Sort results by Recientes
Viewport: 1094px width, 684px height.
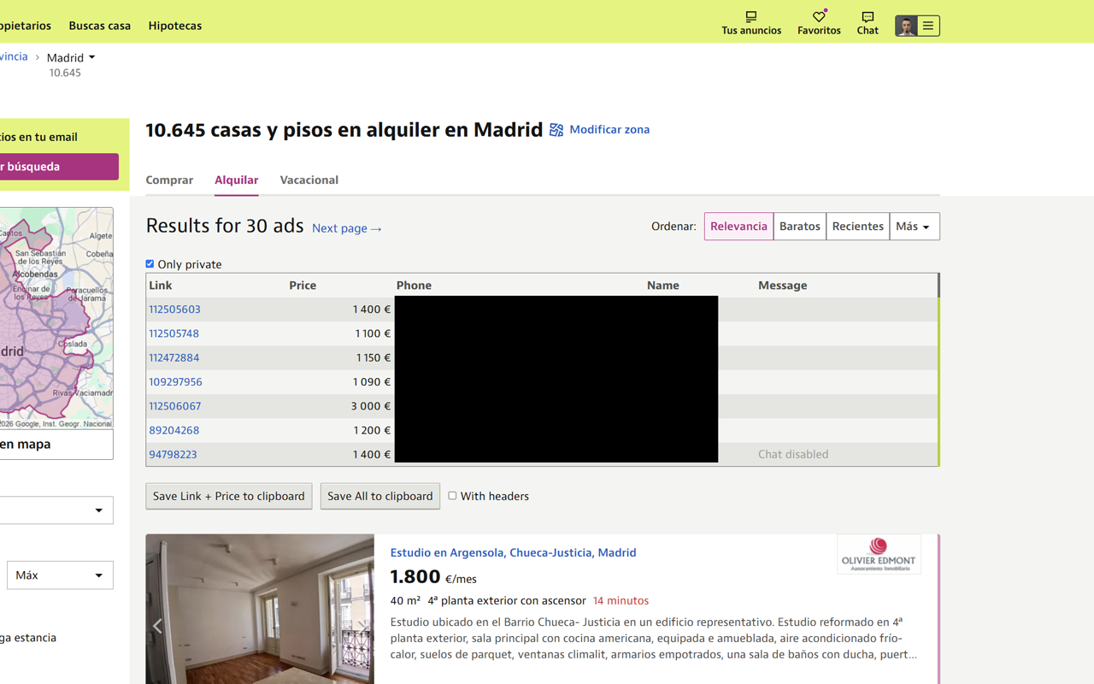[858, 227]
